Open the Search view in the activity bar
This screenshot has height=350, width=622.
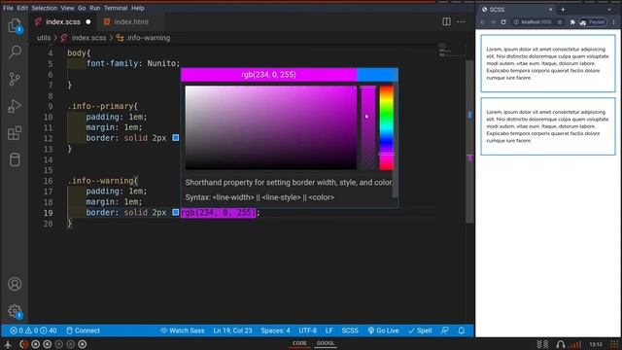[15, 52]
